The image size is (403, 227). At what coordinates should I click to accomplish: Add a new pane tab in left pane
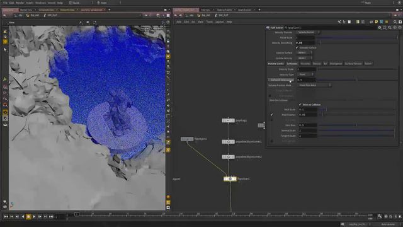109,10
